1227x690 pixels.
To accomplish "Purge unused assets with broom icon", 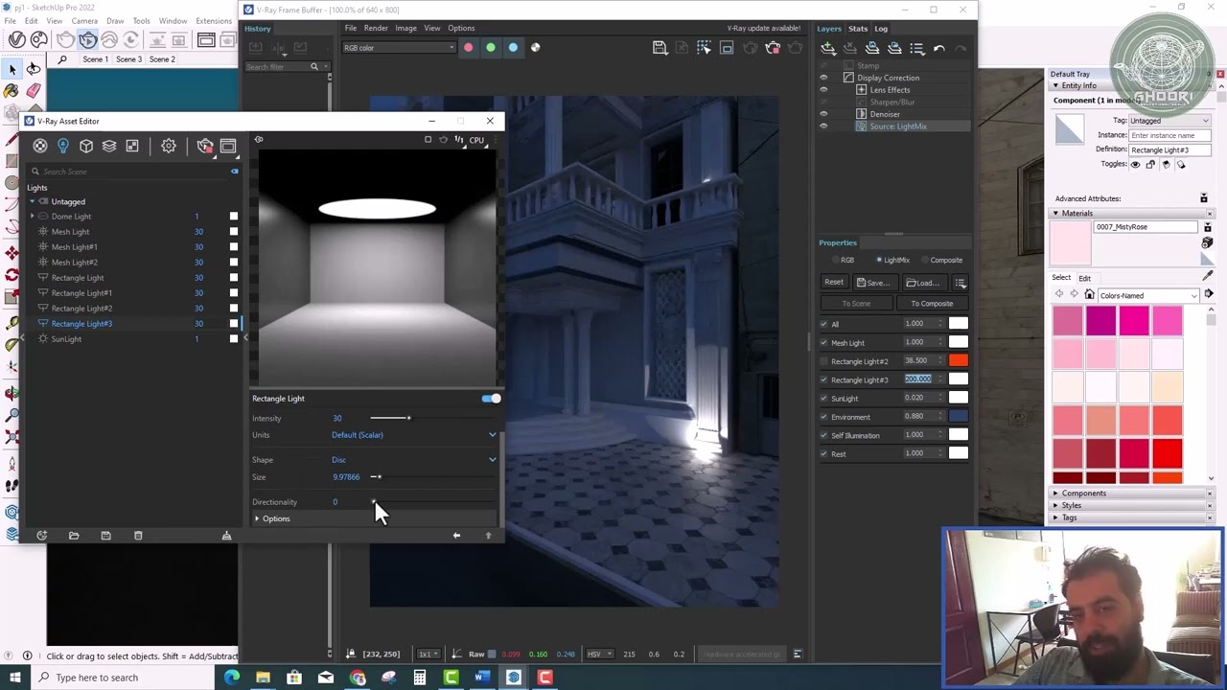I will click(226, 536).
